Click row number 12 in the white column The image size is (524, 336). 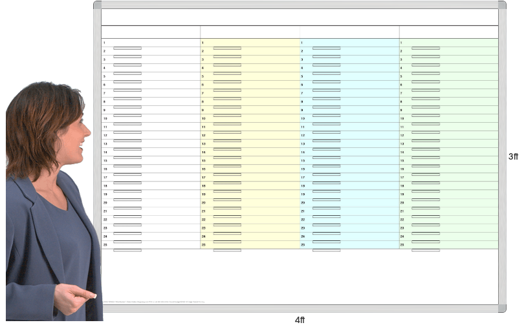coord(105,136)
